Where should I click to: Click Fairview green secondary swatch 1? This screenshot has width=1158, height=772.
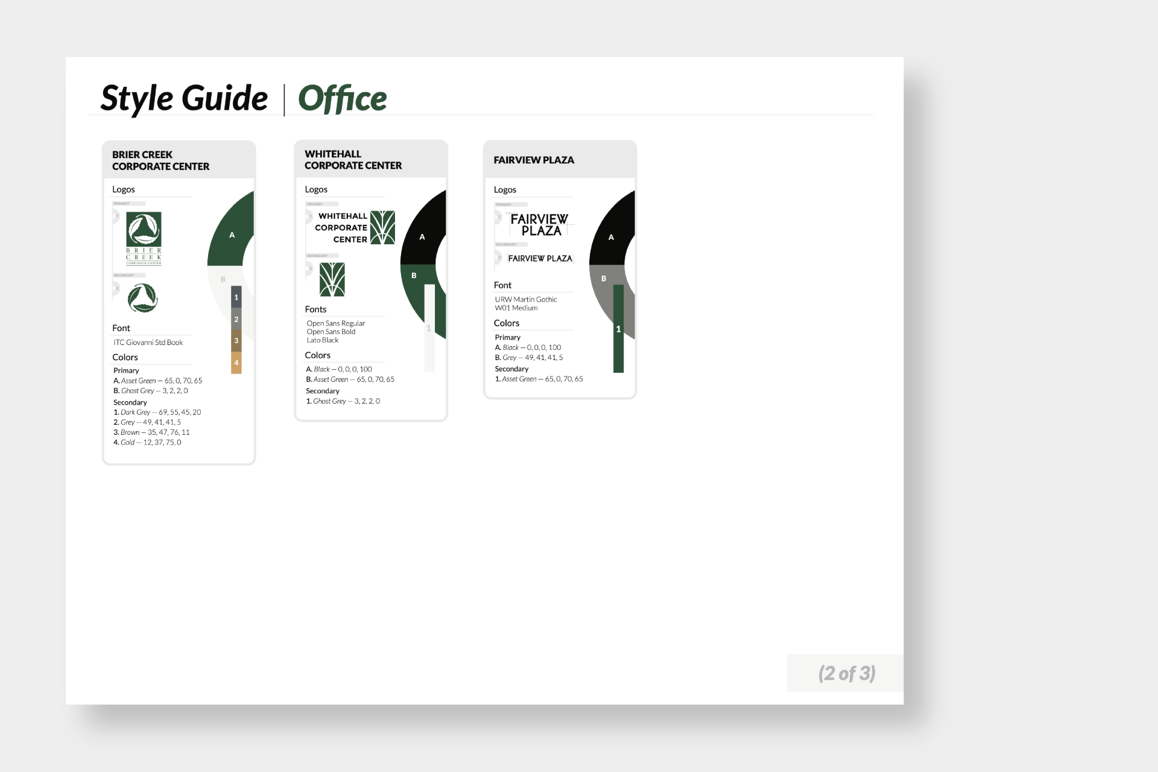[x=618, y=329]
